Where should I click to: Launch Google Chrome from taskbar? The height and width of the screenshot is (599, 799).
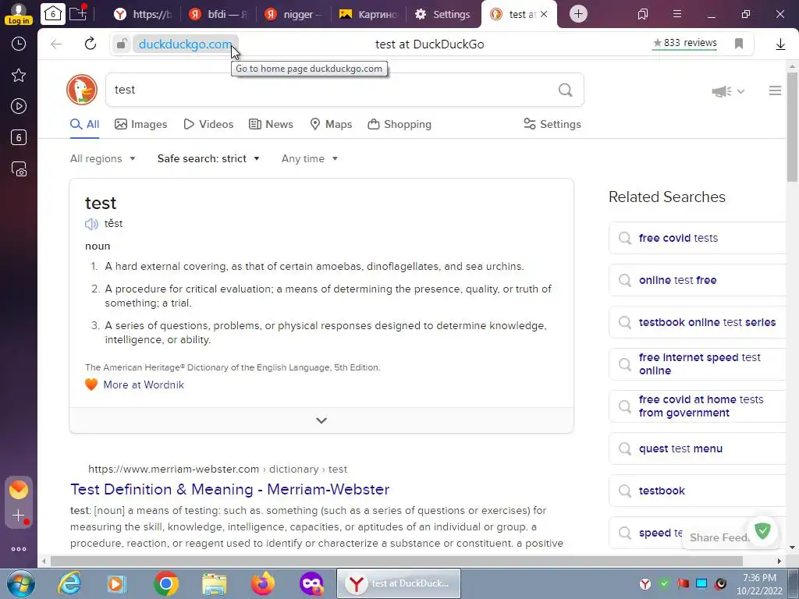click(x=166, y=583)
